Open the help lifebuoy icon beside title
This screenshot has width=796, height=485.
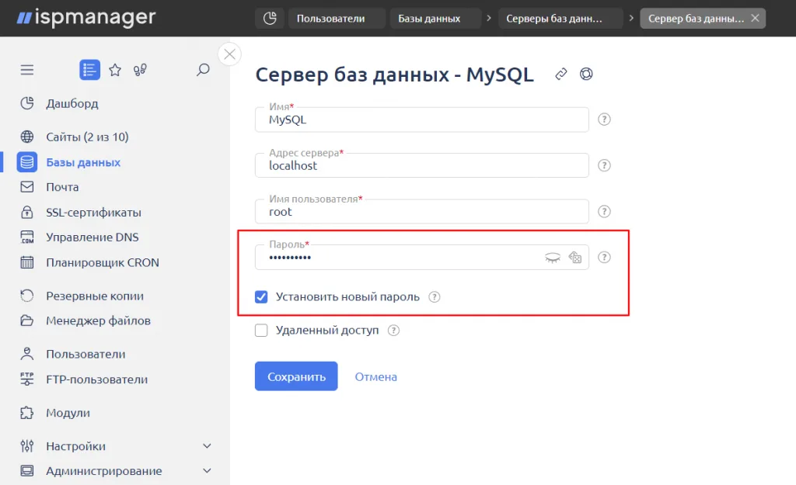pos(586,74)
